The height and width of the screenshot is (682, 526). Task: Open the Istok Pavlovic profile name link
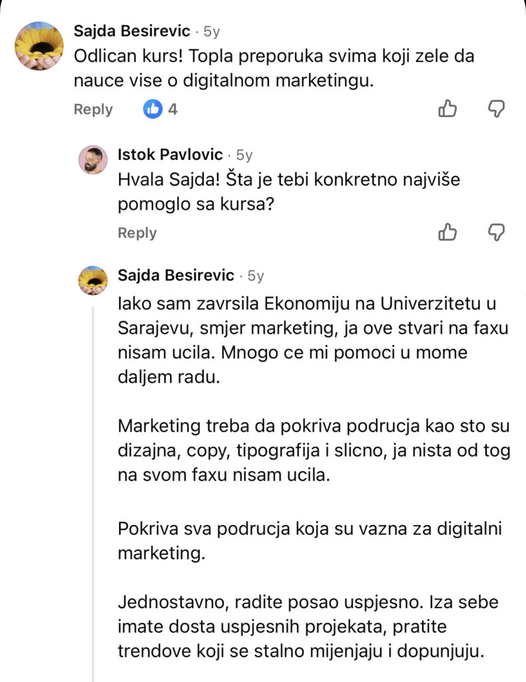click(x=170, y=155)
